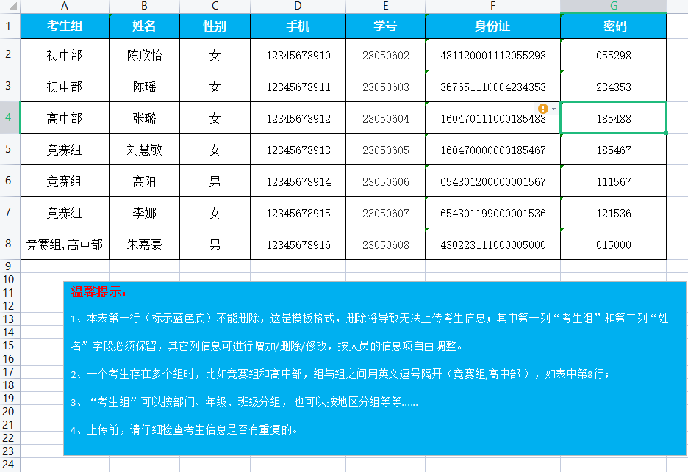
Task: Click the 性别 header cell
Action: (x=215, y=26)
